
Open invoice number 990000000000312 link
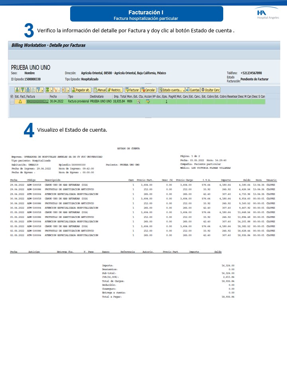tap(37, 102)
